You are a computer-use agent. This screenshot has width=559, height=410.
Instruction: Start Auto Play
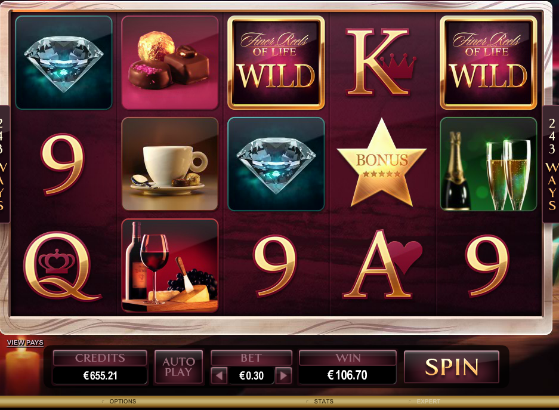178,367
